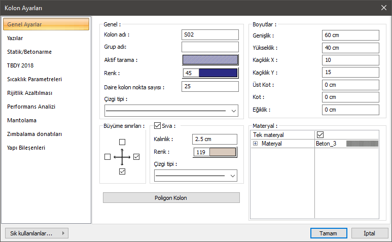
Task: Click the Kolon adı input field
Action: pos(210,34)
